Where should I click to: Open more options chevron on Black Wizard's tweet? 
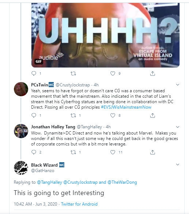coord(178,164)
